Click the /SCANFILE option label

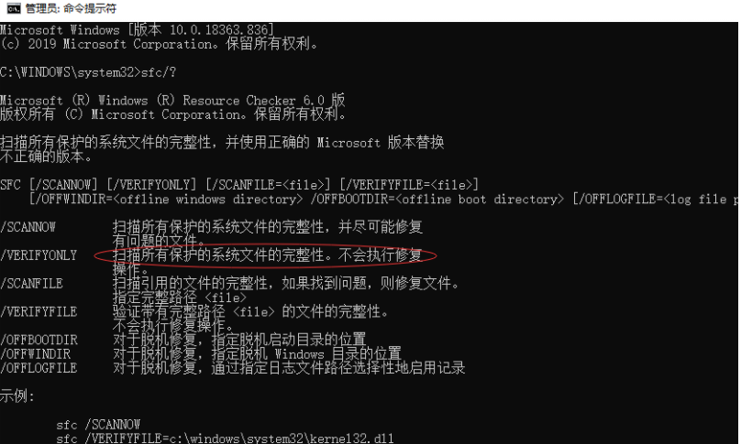pos(31,284)
